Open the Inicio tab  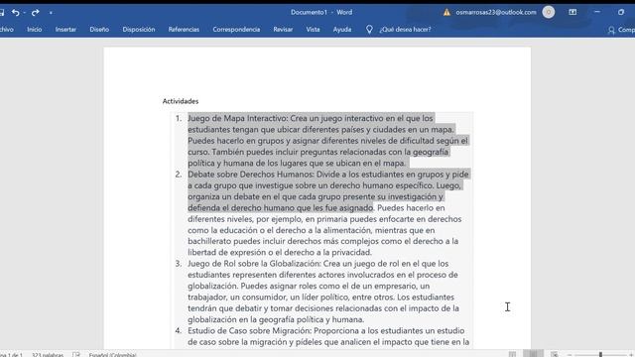pyautogui.click(x=35, y=29)
